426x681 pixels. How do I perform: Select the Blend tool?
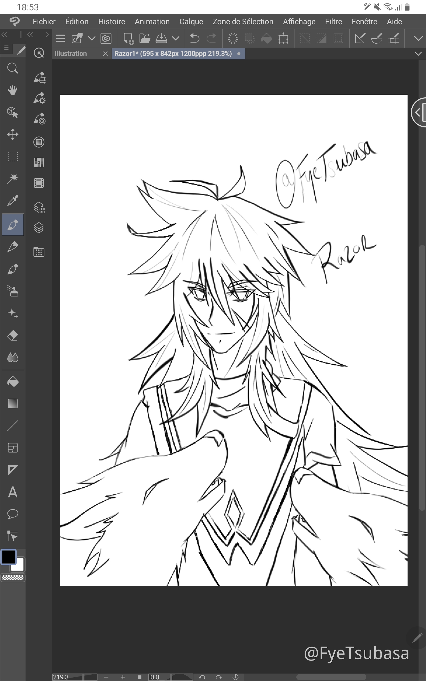point(13,357)
